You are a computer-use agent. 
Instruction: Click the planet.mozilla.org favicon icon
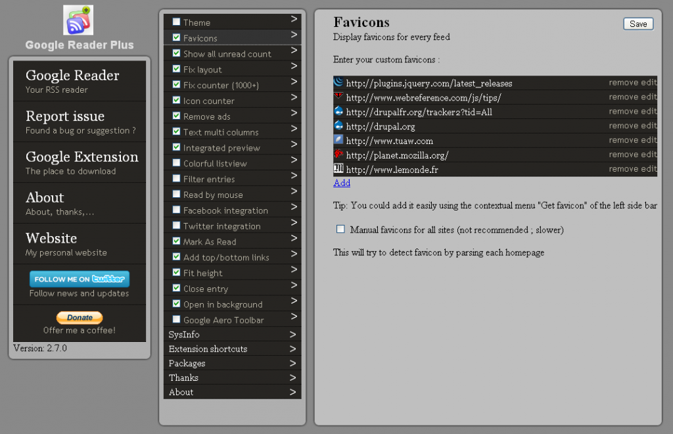(x=338, y=155)
